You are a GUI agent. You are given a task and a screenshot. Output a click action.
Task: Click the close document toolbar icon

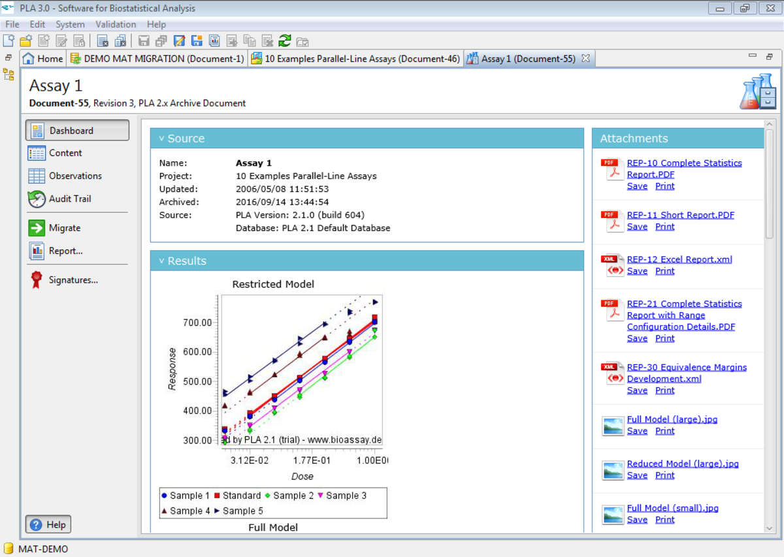103,40
